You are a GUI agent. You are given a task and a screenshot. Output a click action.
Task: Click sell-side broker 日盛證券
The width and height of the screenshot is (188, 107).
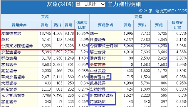pyautogui.click(x=98, y=40)
